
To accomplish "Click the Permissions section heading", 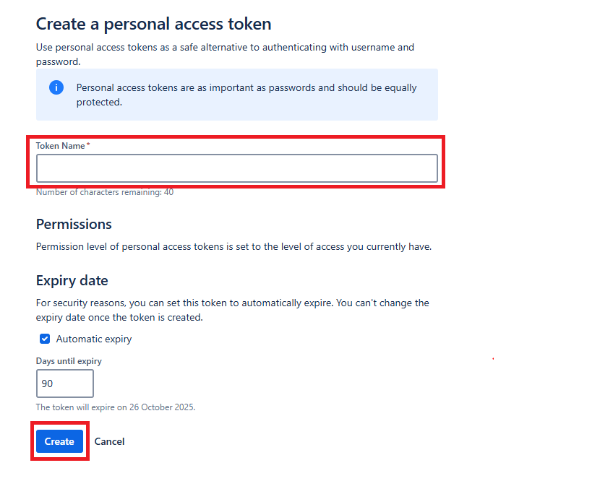I will pyautogui.click(x=73, y=224).
